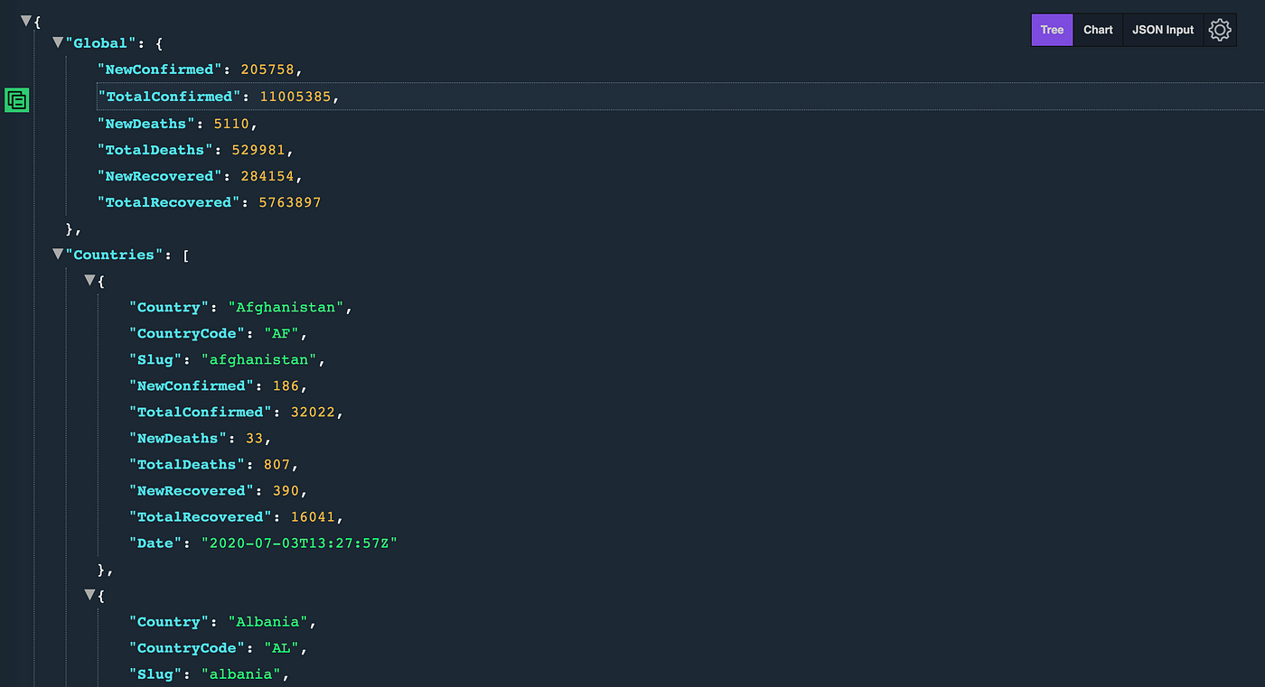Image resolution: width=1265 pixels, height=687 pixels.
Task: Select the Tree view tab
Action: (x=1051, y=29)
